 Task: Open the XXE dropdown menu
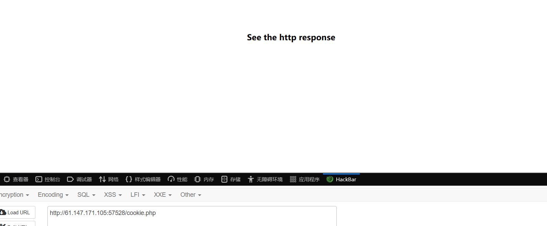click(x=163, y=195)
